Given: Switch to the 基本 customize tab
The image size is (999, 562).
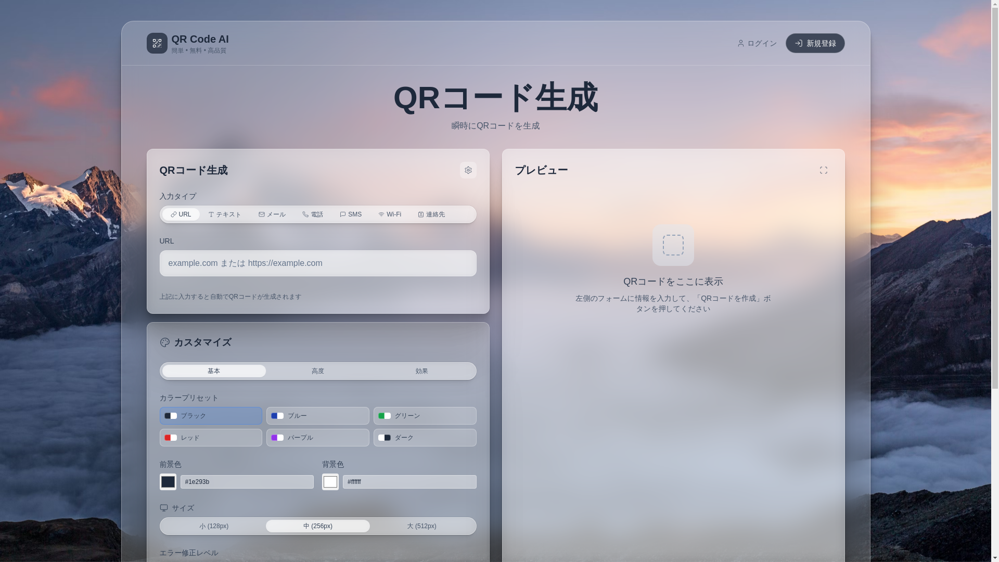Looking at the screenshot, I should (x=214, y=371).
